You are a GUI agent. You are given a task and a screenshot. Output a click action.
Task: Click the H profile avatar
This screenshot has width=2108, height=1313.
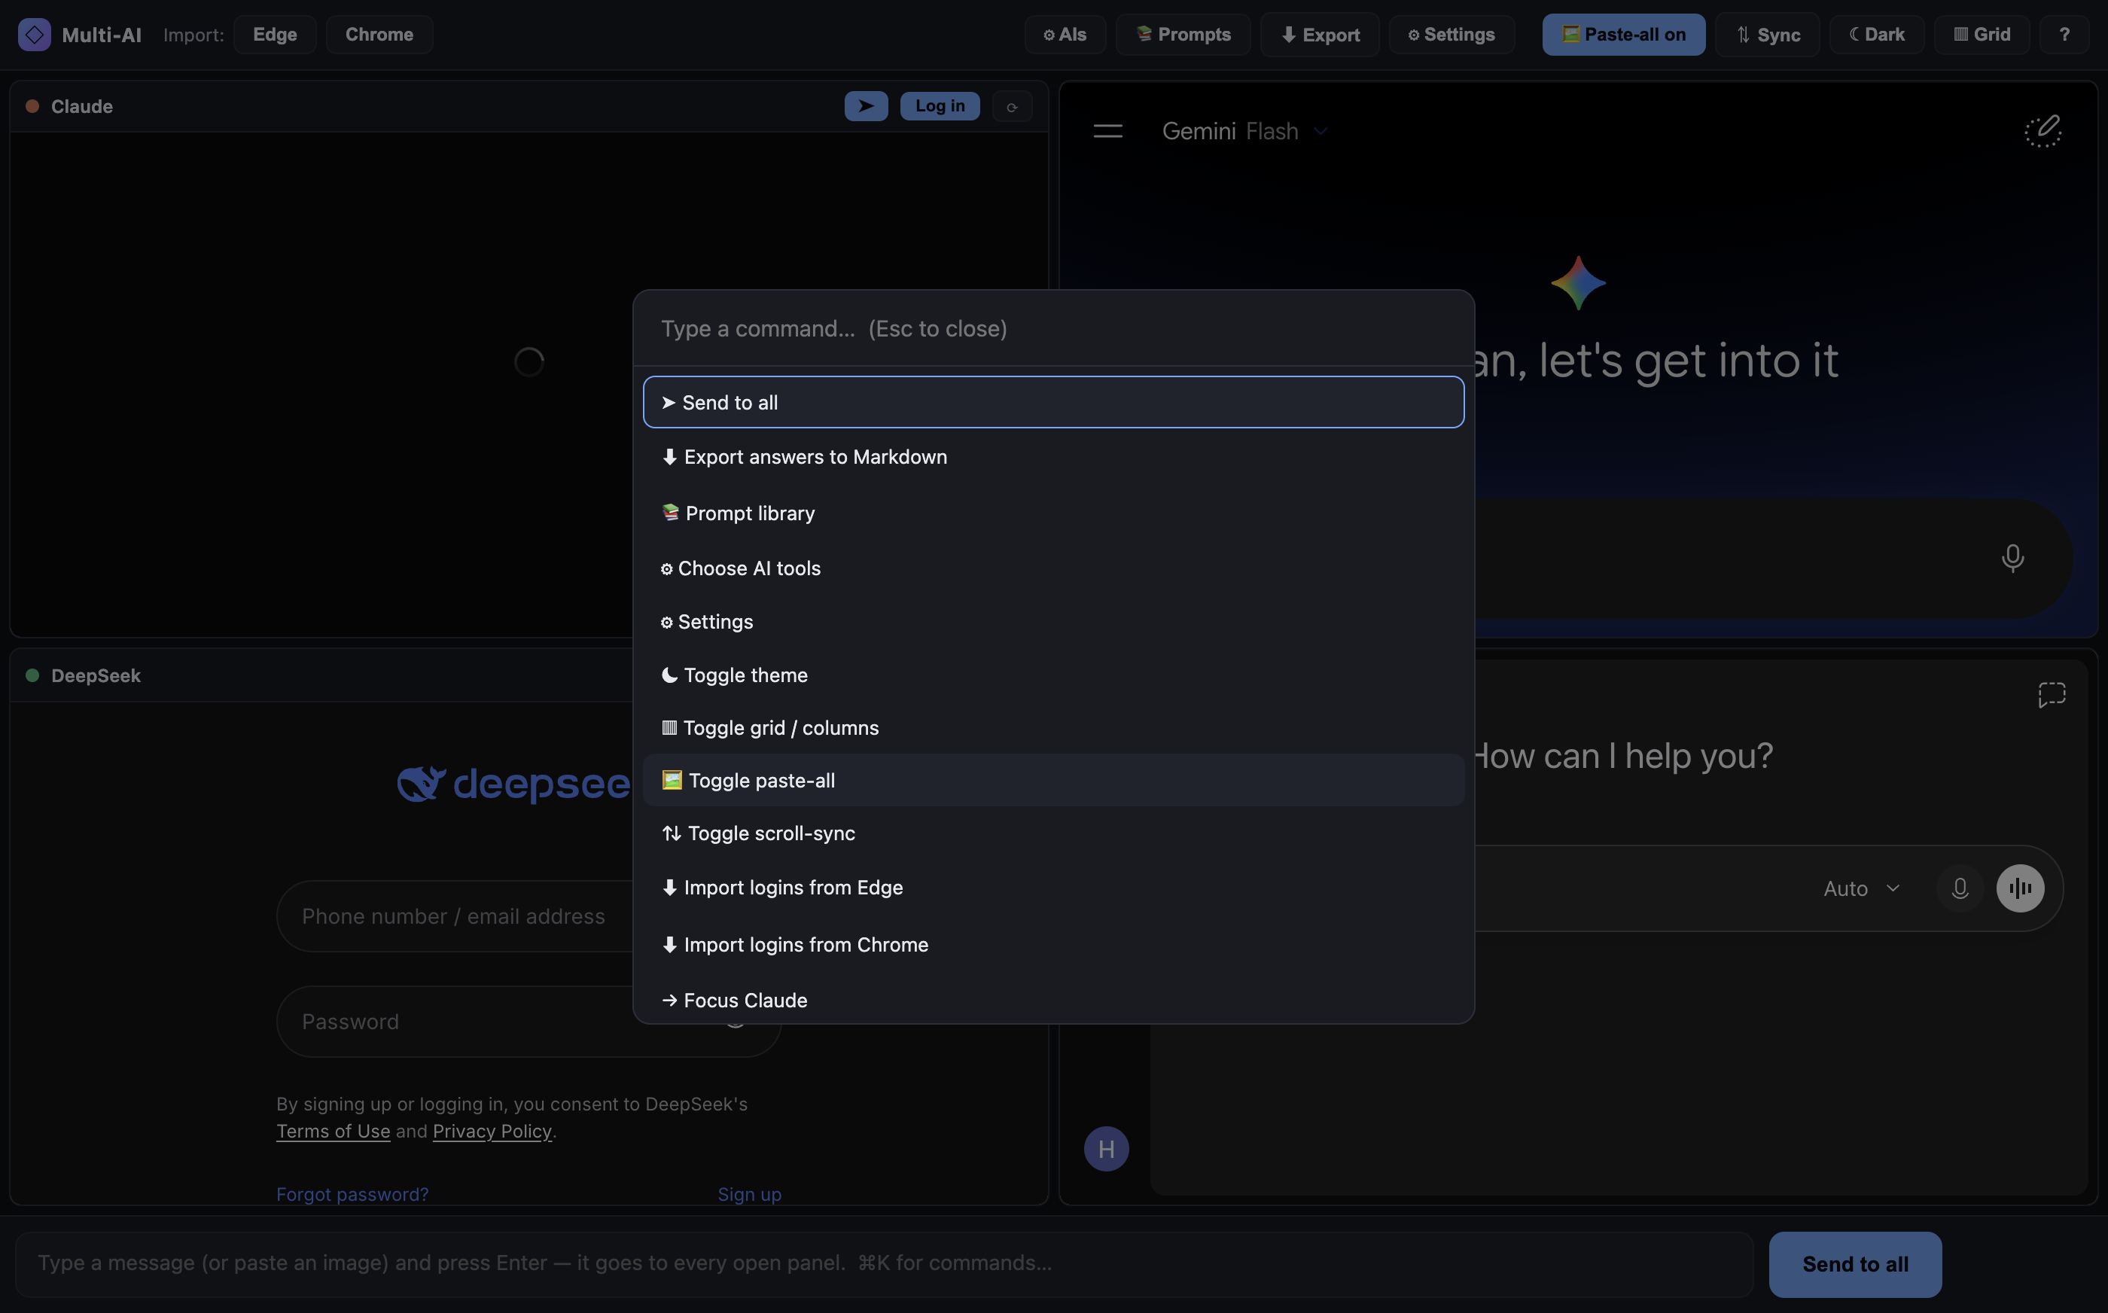point(1106,1149)
